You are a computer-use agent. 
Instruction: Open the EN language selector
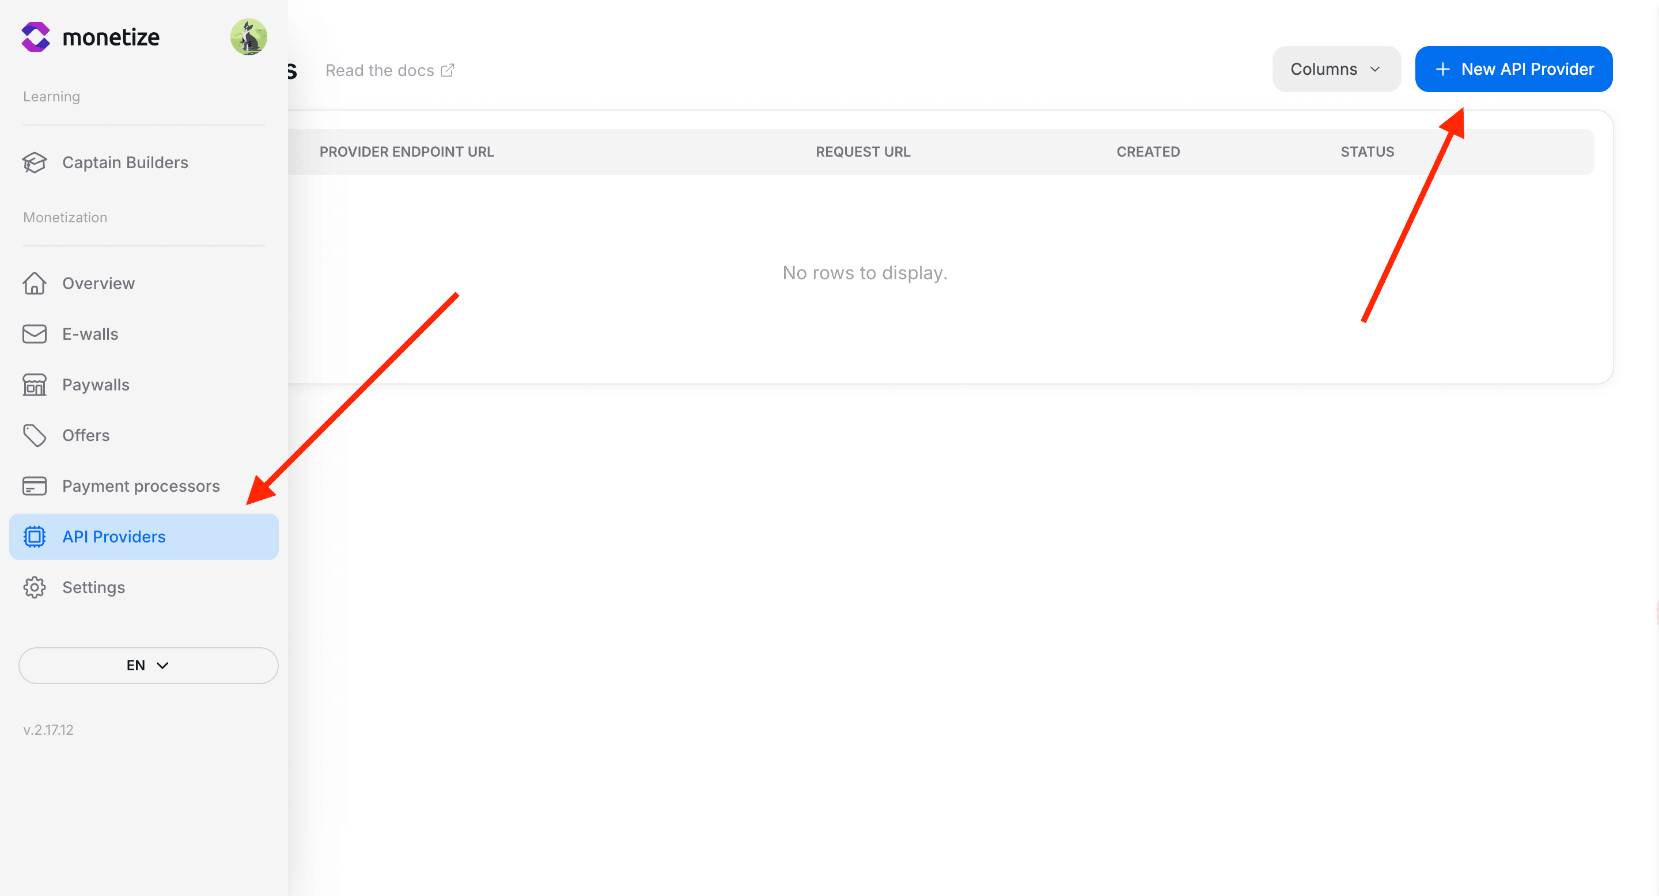(148, 666)
